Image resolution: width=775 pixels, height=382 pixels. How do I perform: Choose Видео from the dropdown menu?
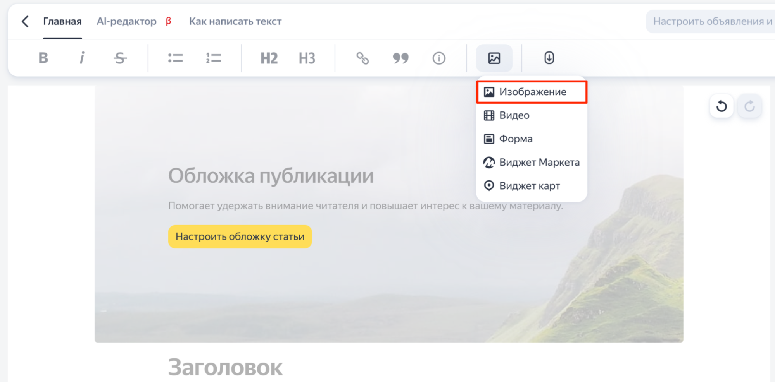[x=532, y=115]
